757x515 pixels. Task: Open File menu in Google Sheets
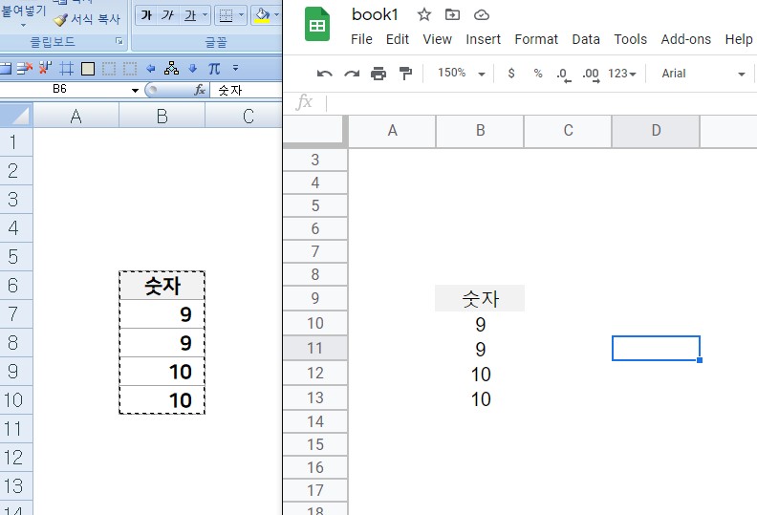[361, 39]
